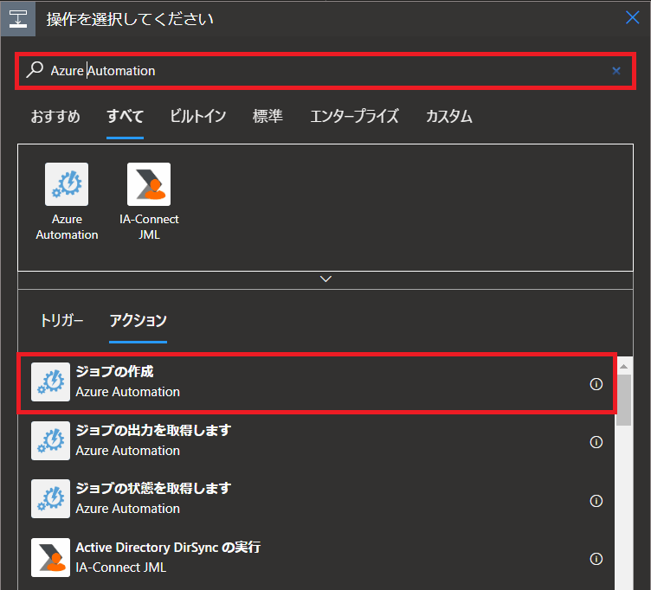
Task: Click the actions list scrollbar up arrow
Action: (623, 365)
